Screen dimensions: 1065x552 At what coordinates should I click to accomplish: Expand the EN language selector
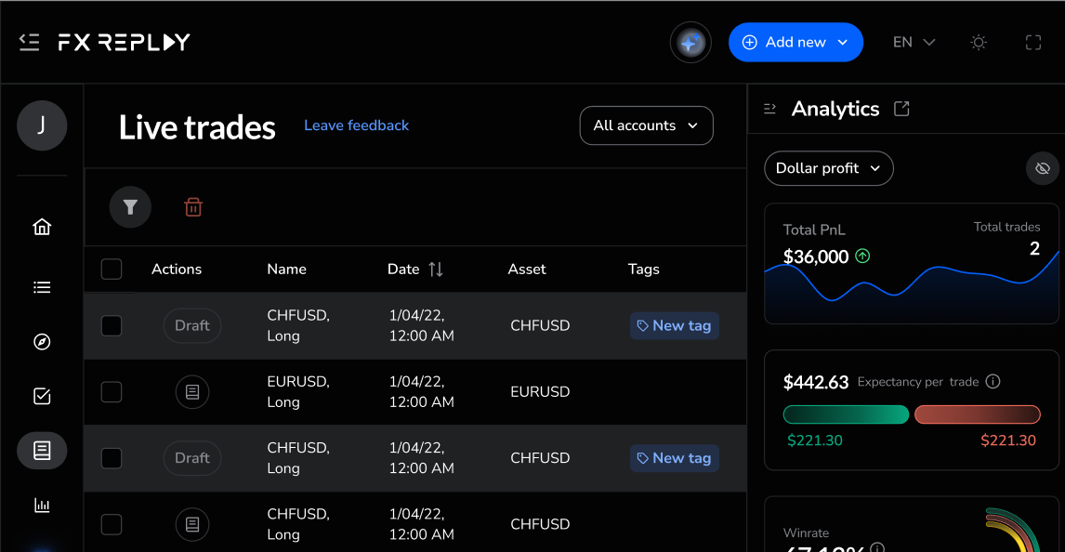[x=913, y=42]
